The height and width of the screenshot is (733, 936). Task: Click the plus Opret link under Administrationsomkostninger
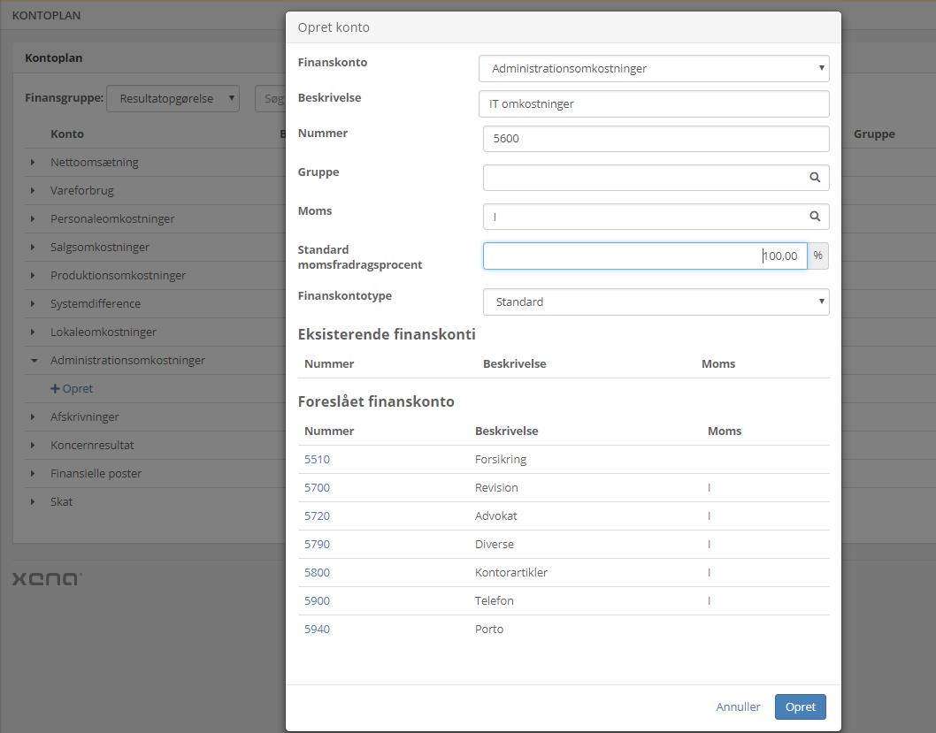[x=72, y=389]
